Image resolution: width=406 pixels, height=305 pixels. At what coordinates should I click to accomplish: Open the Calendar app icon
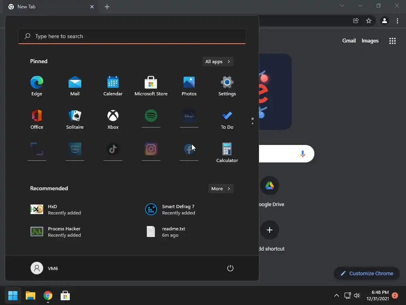pyautogui.click(x=113, y=86)
